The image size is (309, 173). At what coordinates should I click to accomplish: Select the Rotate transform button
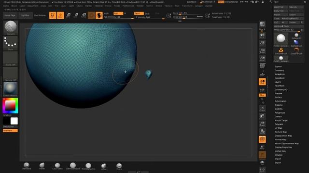coord(84,15)
